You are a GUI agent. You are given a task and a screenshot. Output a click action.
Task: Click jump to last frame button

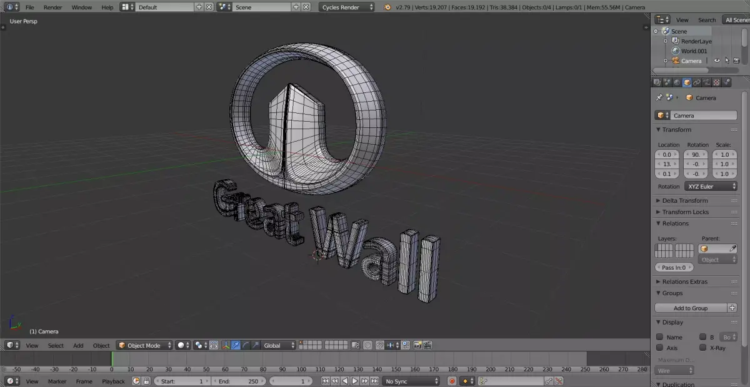[374, 381]
